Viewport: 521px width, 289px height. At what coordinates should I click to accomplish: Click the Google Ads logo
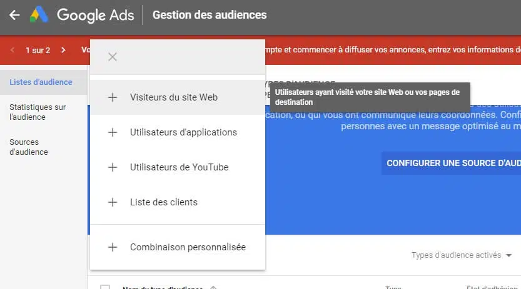39,15
